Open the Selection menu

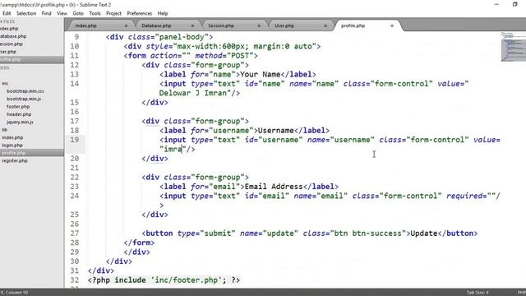pos(26,13)
